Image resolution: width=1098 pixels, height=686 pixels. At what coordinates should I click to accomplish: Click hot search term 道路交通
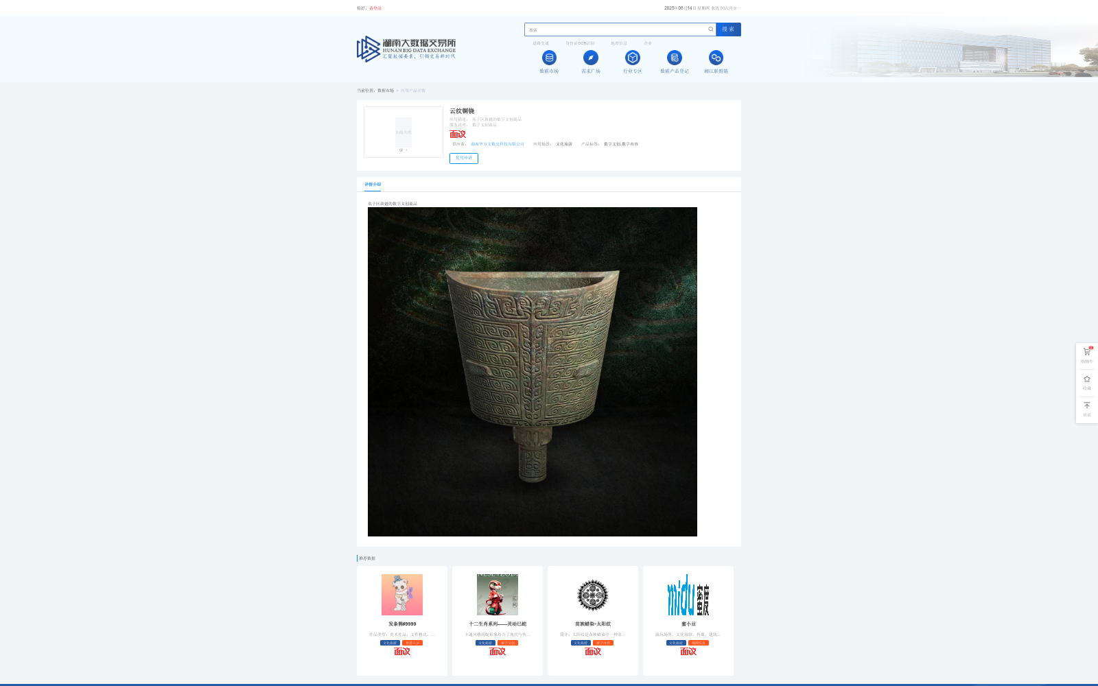click(x=541, y=43)
